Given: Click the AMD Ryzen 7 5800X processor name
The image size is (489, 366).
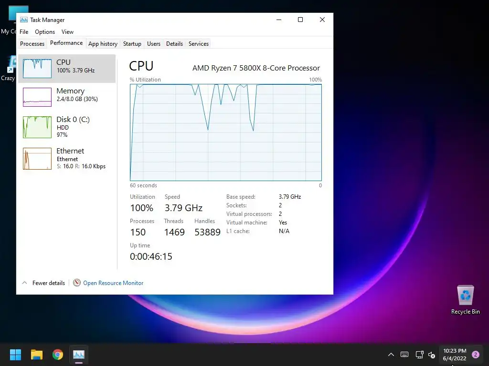Looking at the screenshot, I should tap(256, 68).
